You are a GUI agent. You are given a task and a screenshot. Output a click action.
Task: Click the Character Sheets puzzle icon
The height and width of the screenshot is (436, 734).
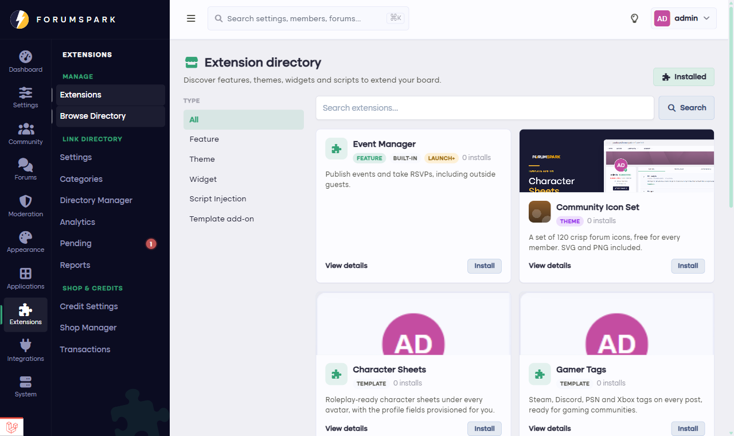click(337, 374)
